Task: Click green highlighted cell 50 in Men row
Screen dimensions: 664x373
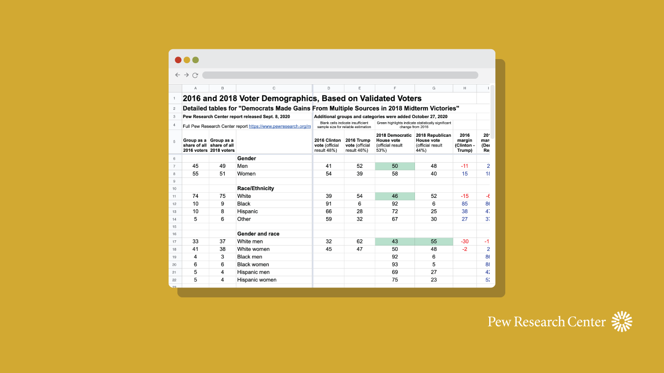Action: coord(395,166)
